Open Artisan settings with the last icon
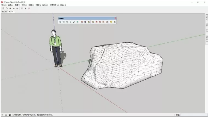209x118 pixels. [115, 22]
